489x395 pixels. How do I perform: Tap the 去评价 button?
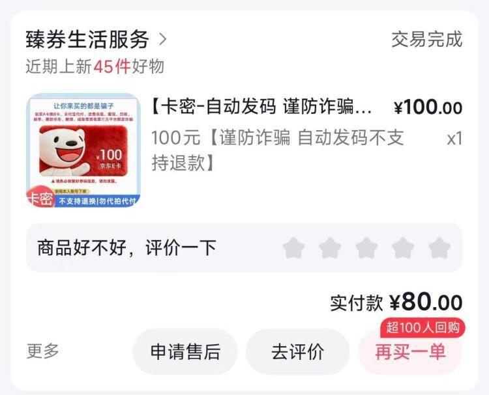(x=297, y=352)
